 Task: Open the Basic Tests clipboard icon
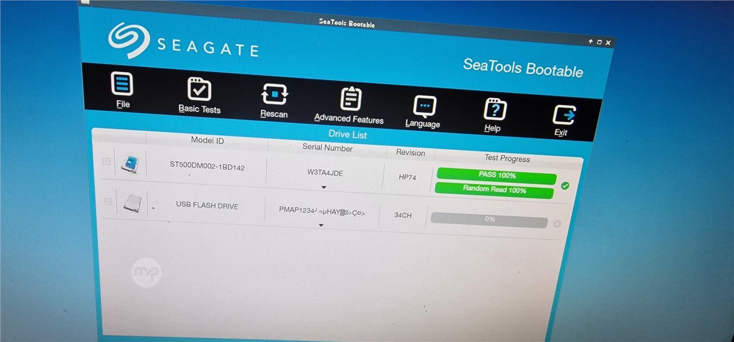[199, 89]
